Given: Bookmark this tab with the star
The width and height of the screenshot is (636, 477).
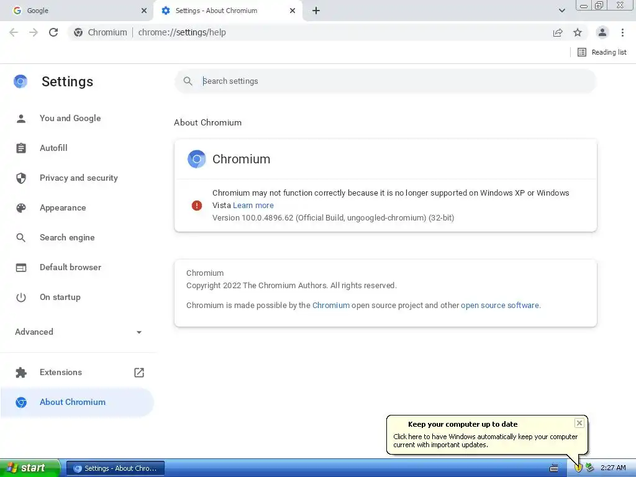Looking at the screenshot, I should (578, 32).
